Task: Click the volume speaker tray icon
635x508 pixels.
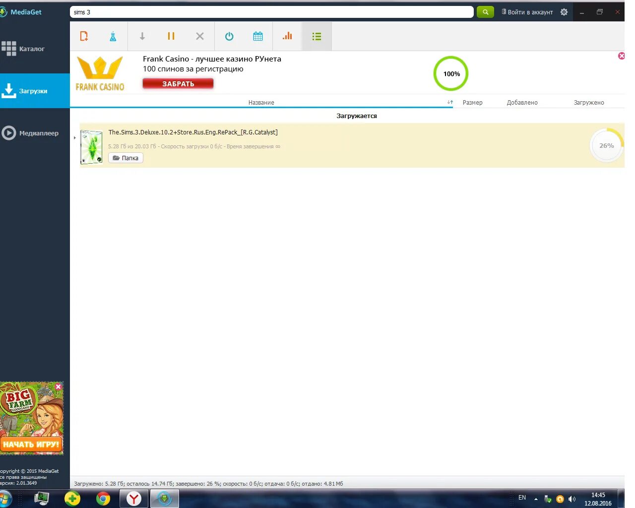Action: 572,499
